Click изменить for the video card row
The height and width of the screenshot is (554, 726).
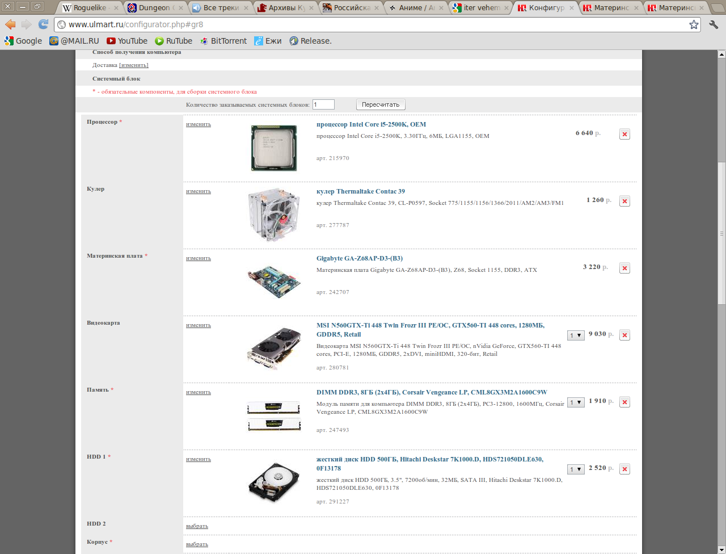pos(199,325)
